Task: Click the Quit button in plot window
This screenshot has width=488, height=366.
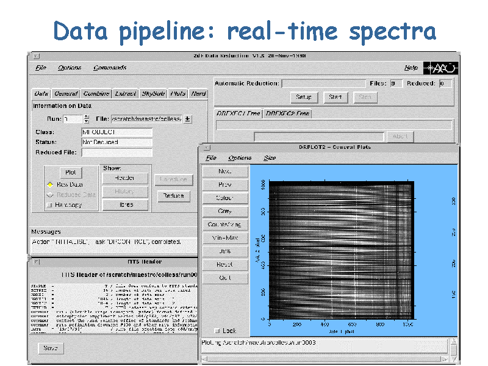Action: (225, 278)
